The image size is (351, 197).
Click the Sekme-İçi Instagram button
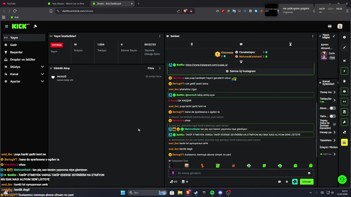point(240,71)
